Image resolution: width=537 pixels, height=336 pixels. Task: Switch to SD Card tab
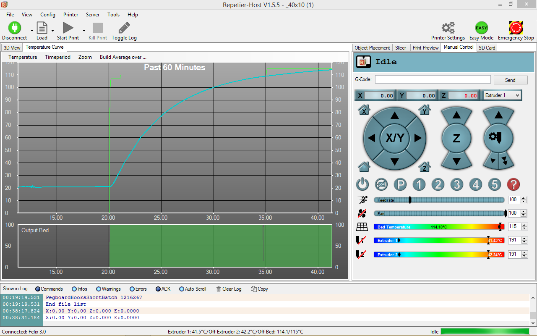pyautogui.click(x=487, y=48)
